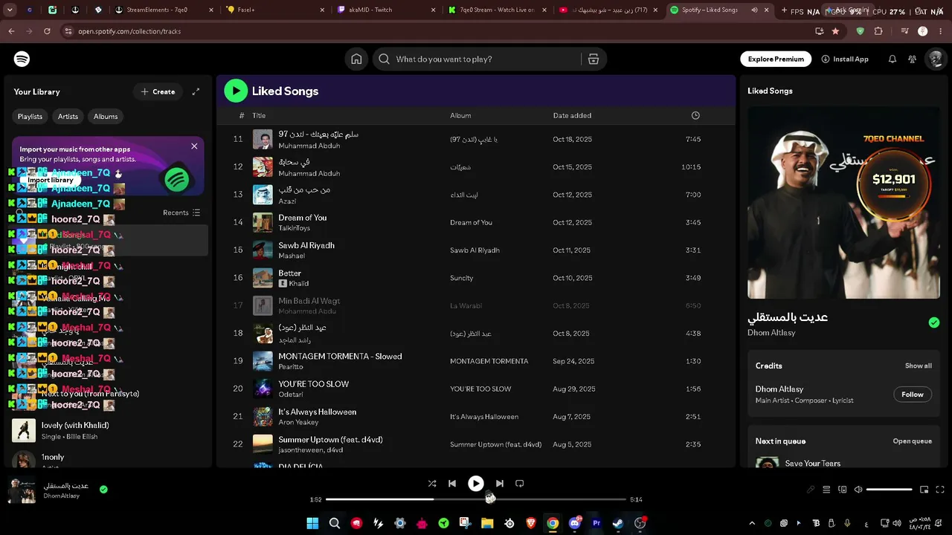Click the lyrics microphone icon in player bar

click(811, 490)
